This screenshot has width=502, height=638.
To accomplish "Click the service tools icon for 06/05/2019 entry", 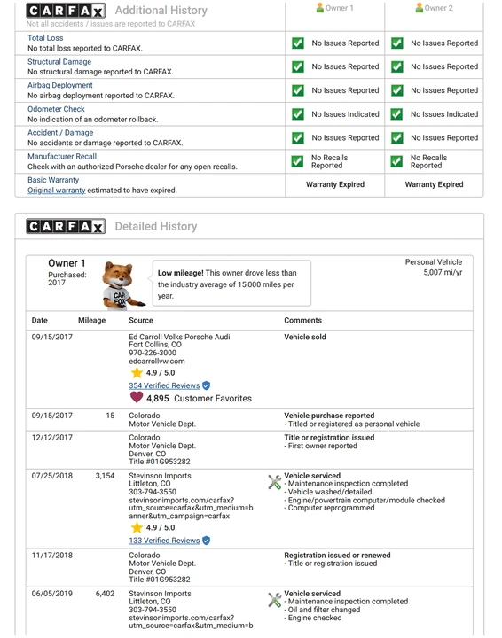I will coord(274,600).
